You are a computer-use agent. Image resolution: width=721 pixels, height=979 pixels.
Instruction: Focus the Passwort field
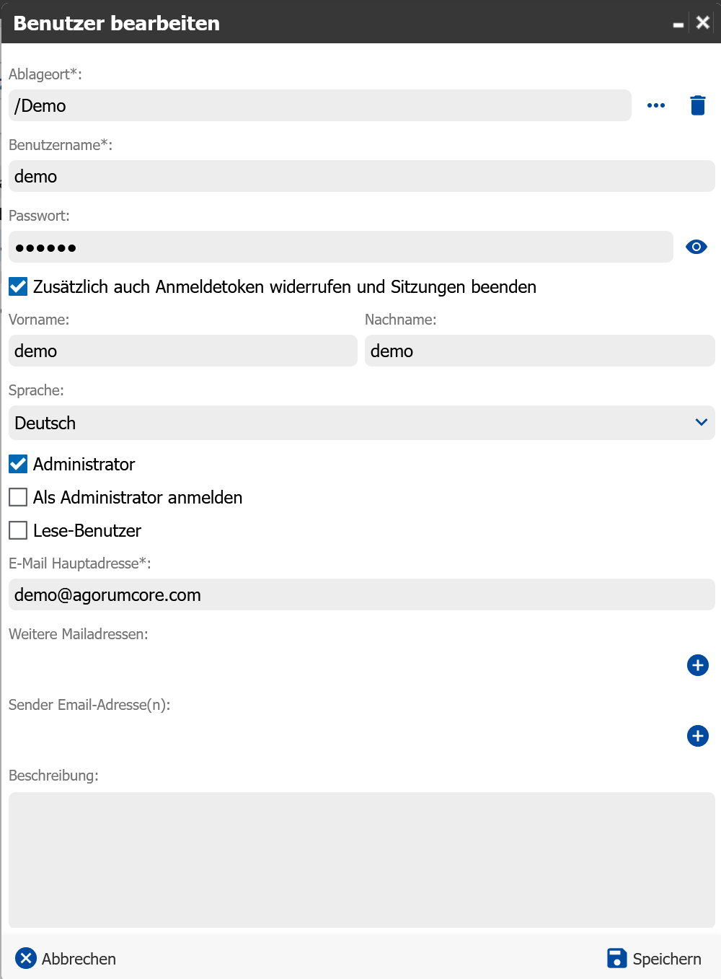pos(340,247)
